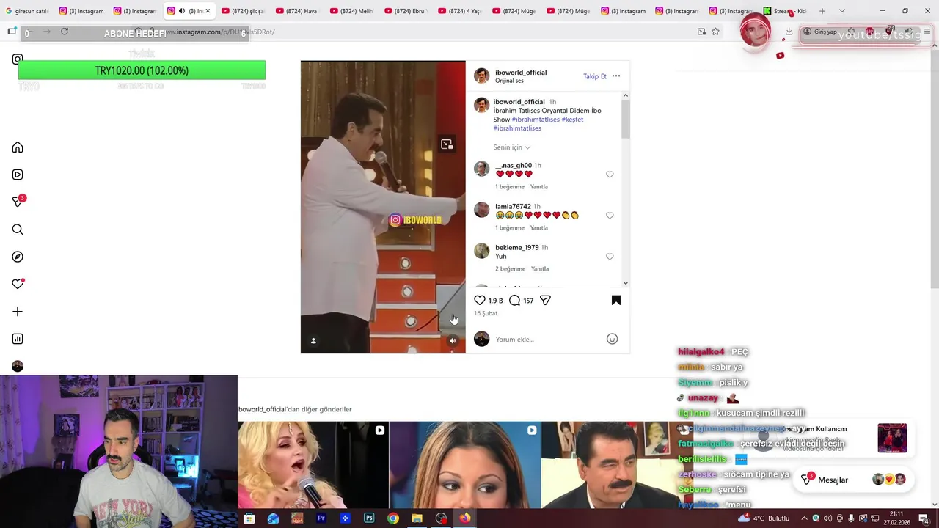Screen dimensions: 939x528
Task: Reply to __nas_gh00 via 'Yanıtla'
Action: [x=539, y=187]
